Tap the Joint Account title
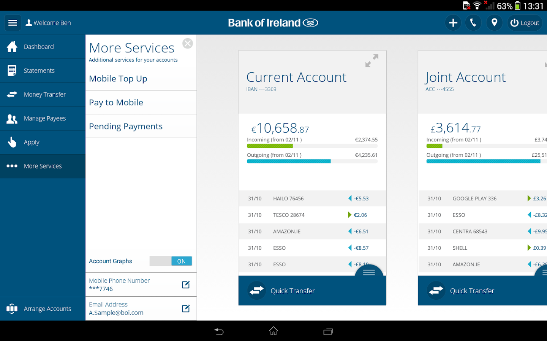This screenshot has height=341, width=547. [x=466, y=77]
